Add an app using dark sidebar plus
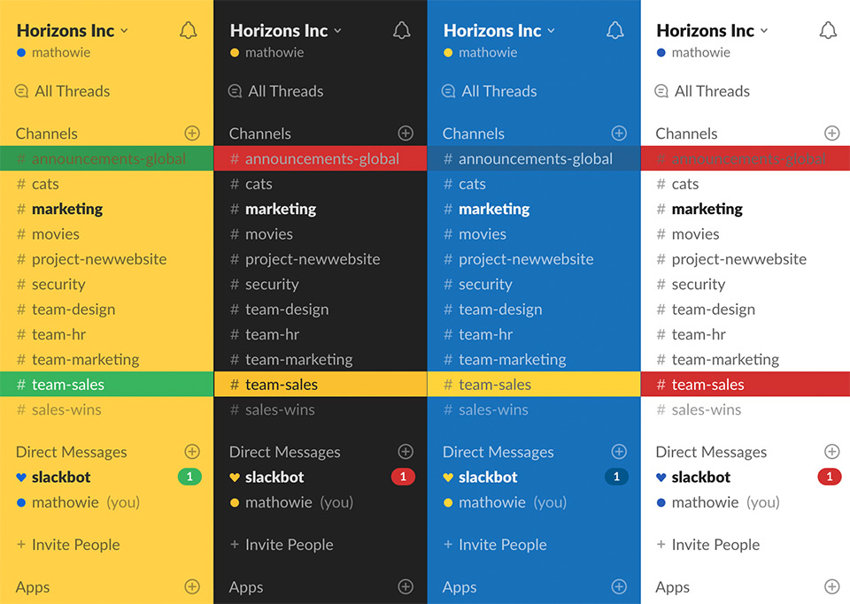 (406, 586)
